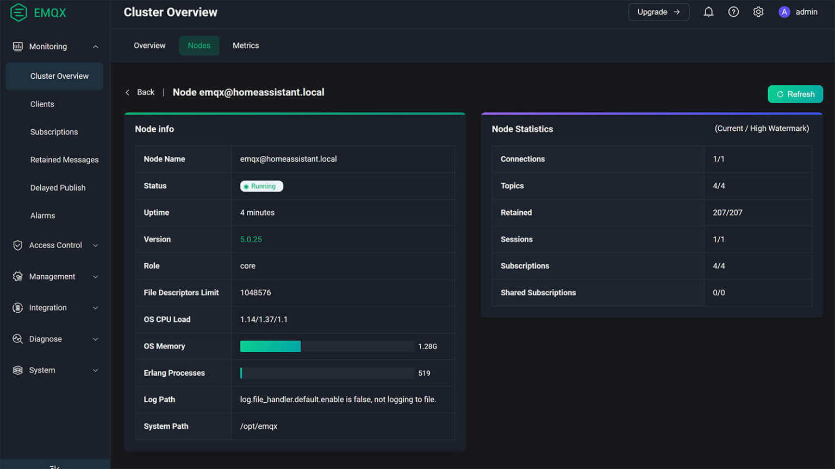Click the help question mark icon

733,11
